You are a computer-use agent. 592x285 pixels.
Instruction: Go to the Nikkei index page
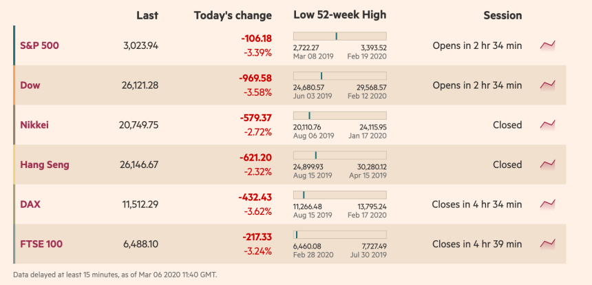(34, 125)
